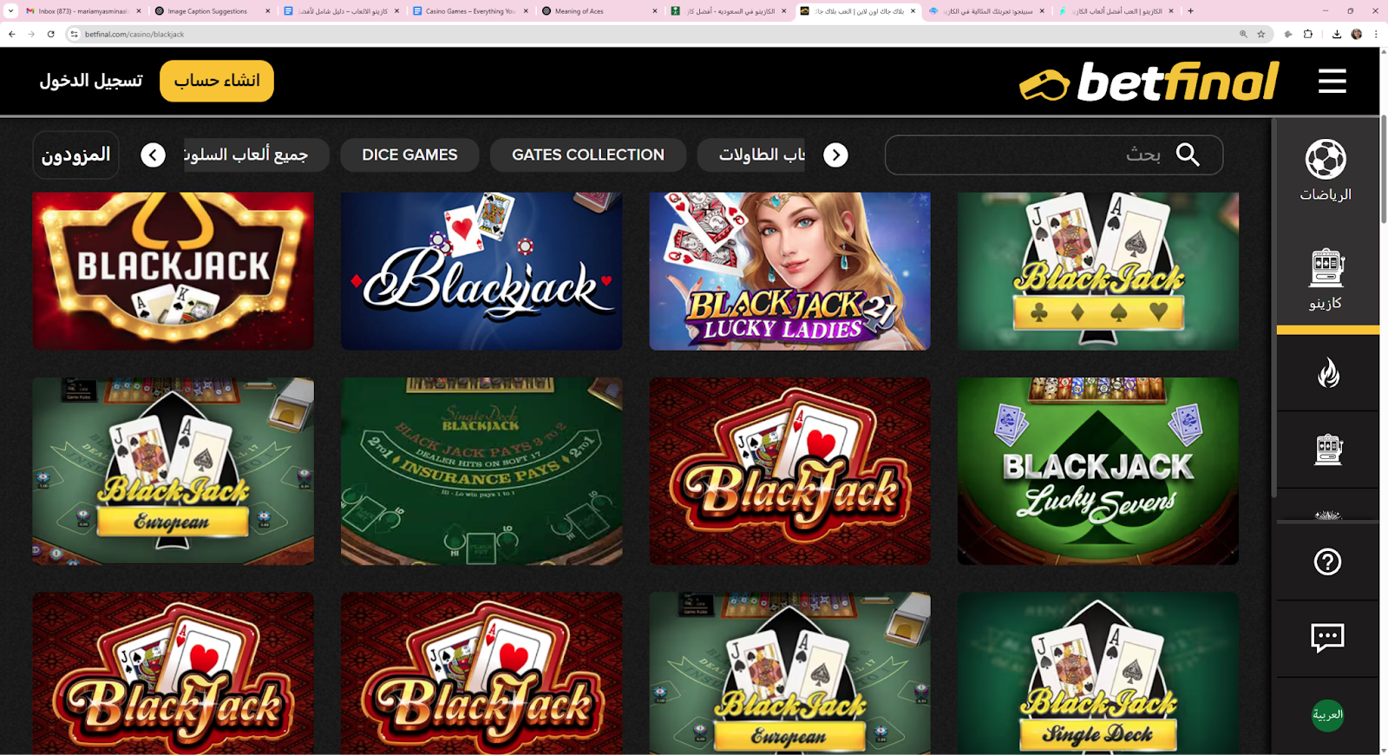Bookmark the page with the star icon
The width and height of the screenshot is (1388, 755).
tap(1261, 34)
